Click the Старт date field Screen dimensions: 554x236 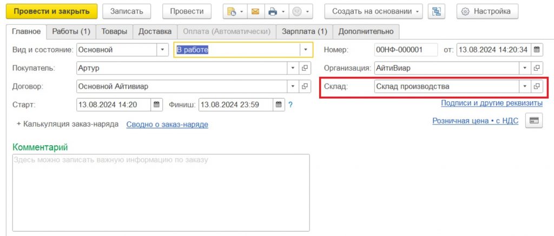[114, 104]
